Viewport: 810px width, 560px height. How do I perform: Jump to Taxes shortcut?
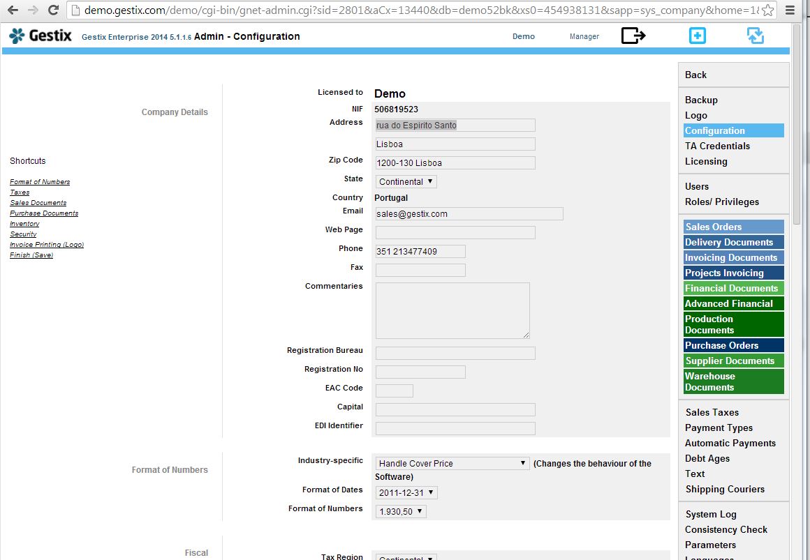(x=20, y=192)
